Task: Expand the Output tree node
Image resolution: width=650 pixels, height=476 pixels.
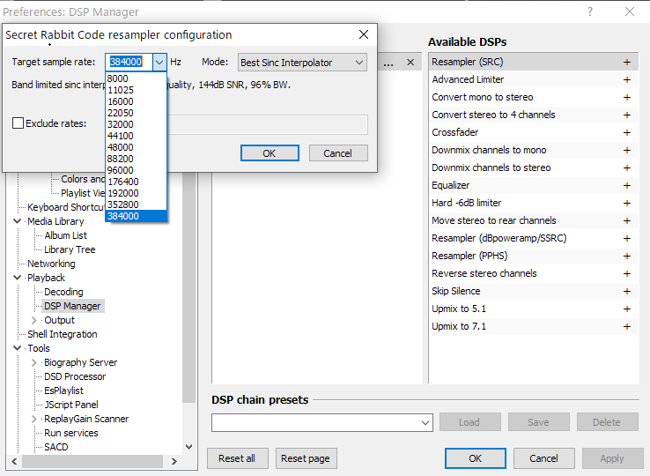Action: [x=34, y=320]
